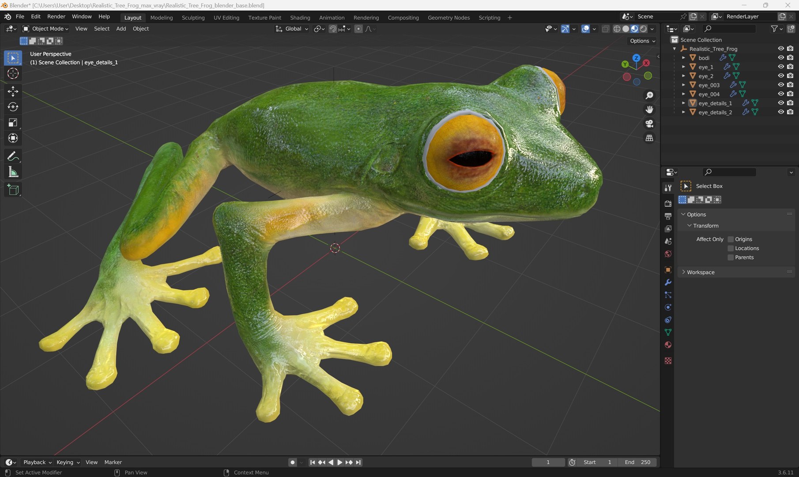The width and height of the screenshot is (799, 477).
Task: Activate the Rotate tool
Action: click(13, 107)
